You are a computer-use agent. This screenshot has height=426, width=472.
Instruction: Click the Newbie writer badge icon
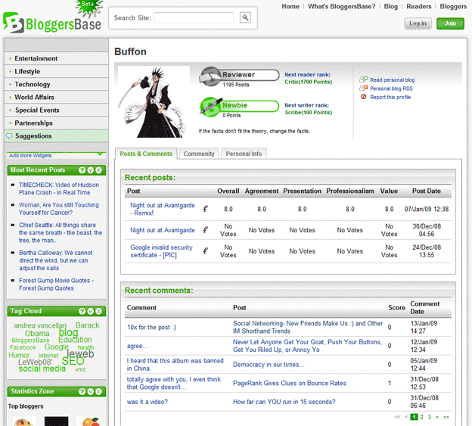pyautogui.click(x=210, y=107)
